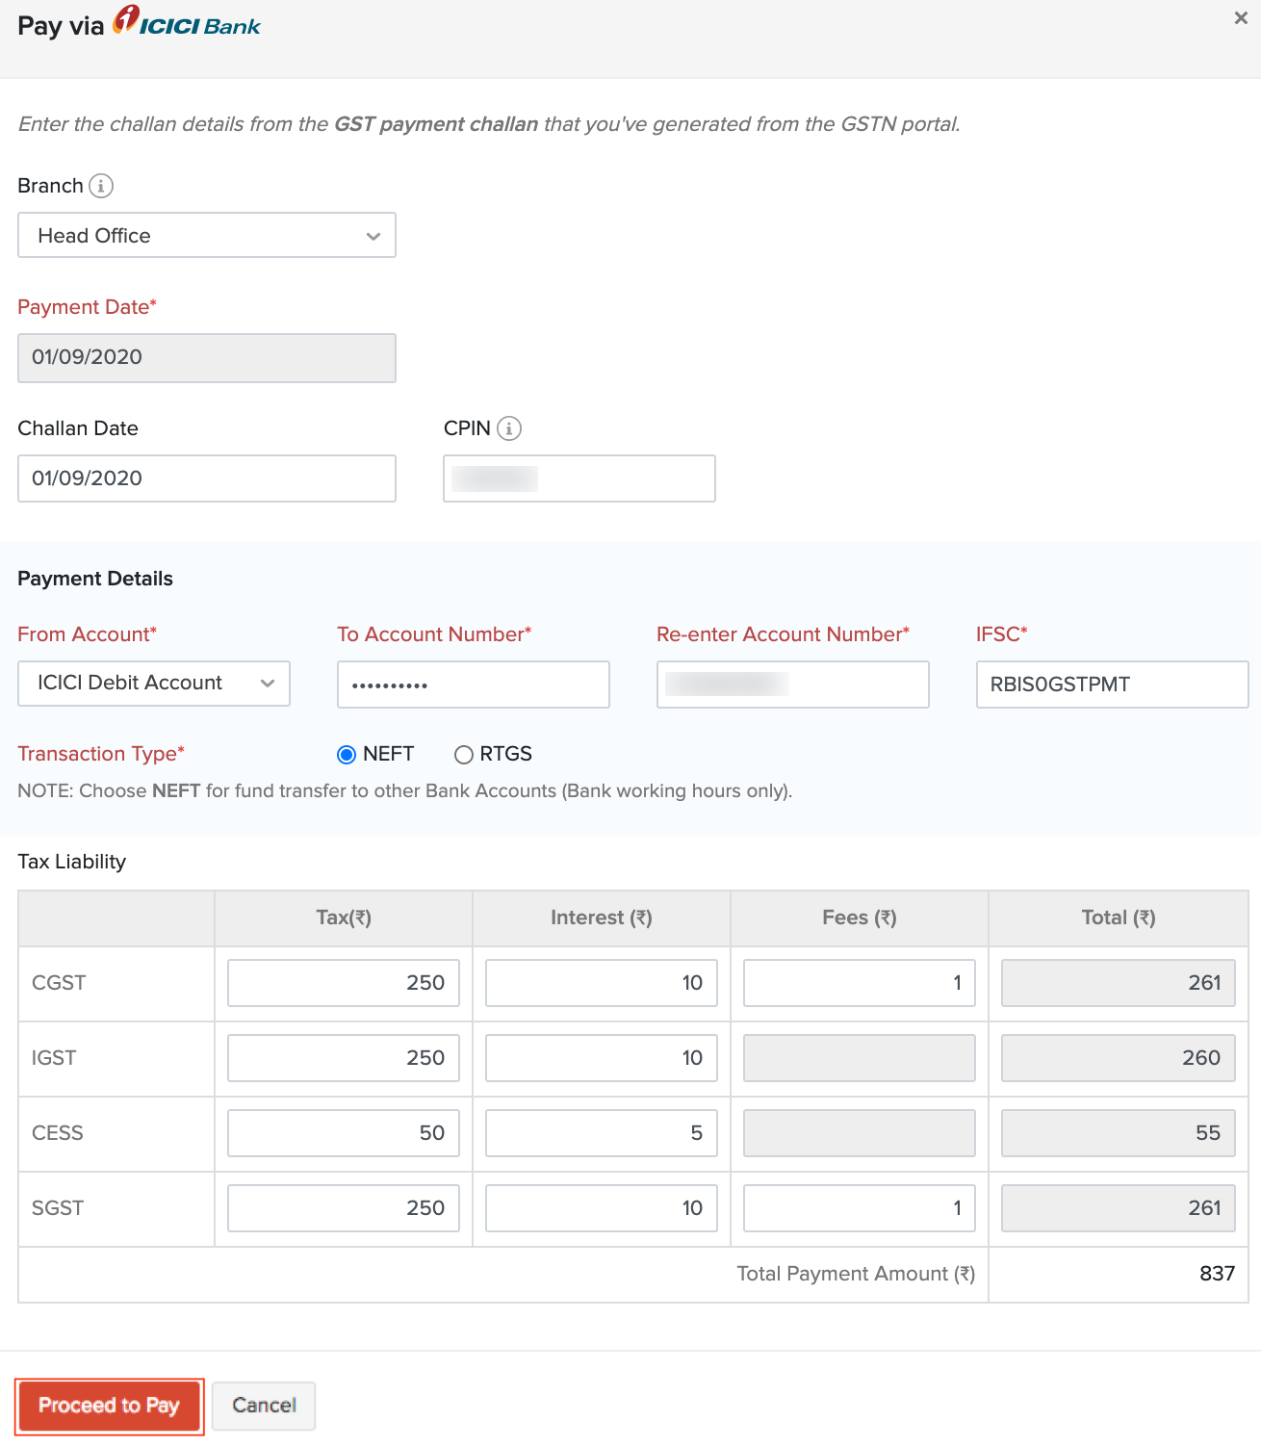The width and height of the screenshot is (1261, 1448).
Task: Click the Re-enter Account Number field
Action: (x=793, y=685)
